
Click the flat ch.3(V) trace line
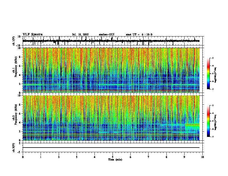pyautogui.click(x=111, y=148)
